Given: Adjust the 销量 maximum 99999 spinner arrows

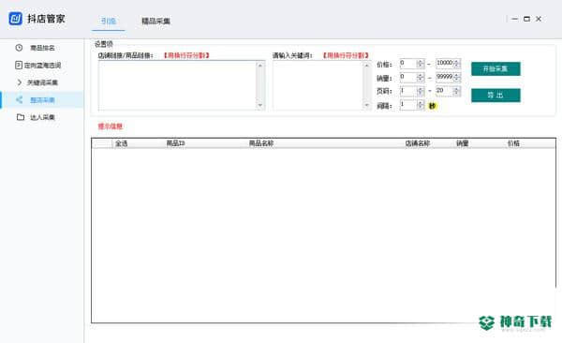Looking at the screenshot, I should pyautogui.click(x=457, y=77).
